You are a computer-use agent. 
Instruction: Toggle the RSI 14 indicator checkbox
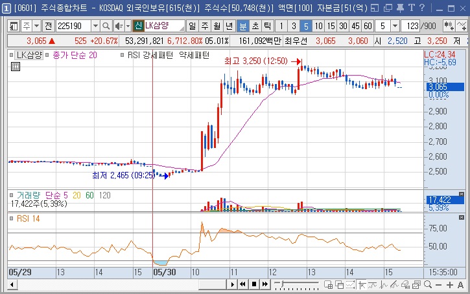click(x=12, y=218)
